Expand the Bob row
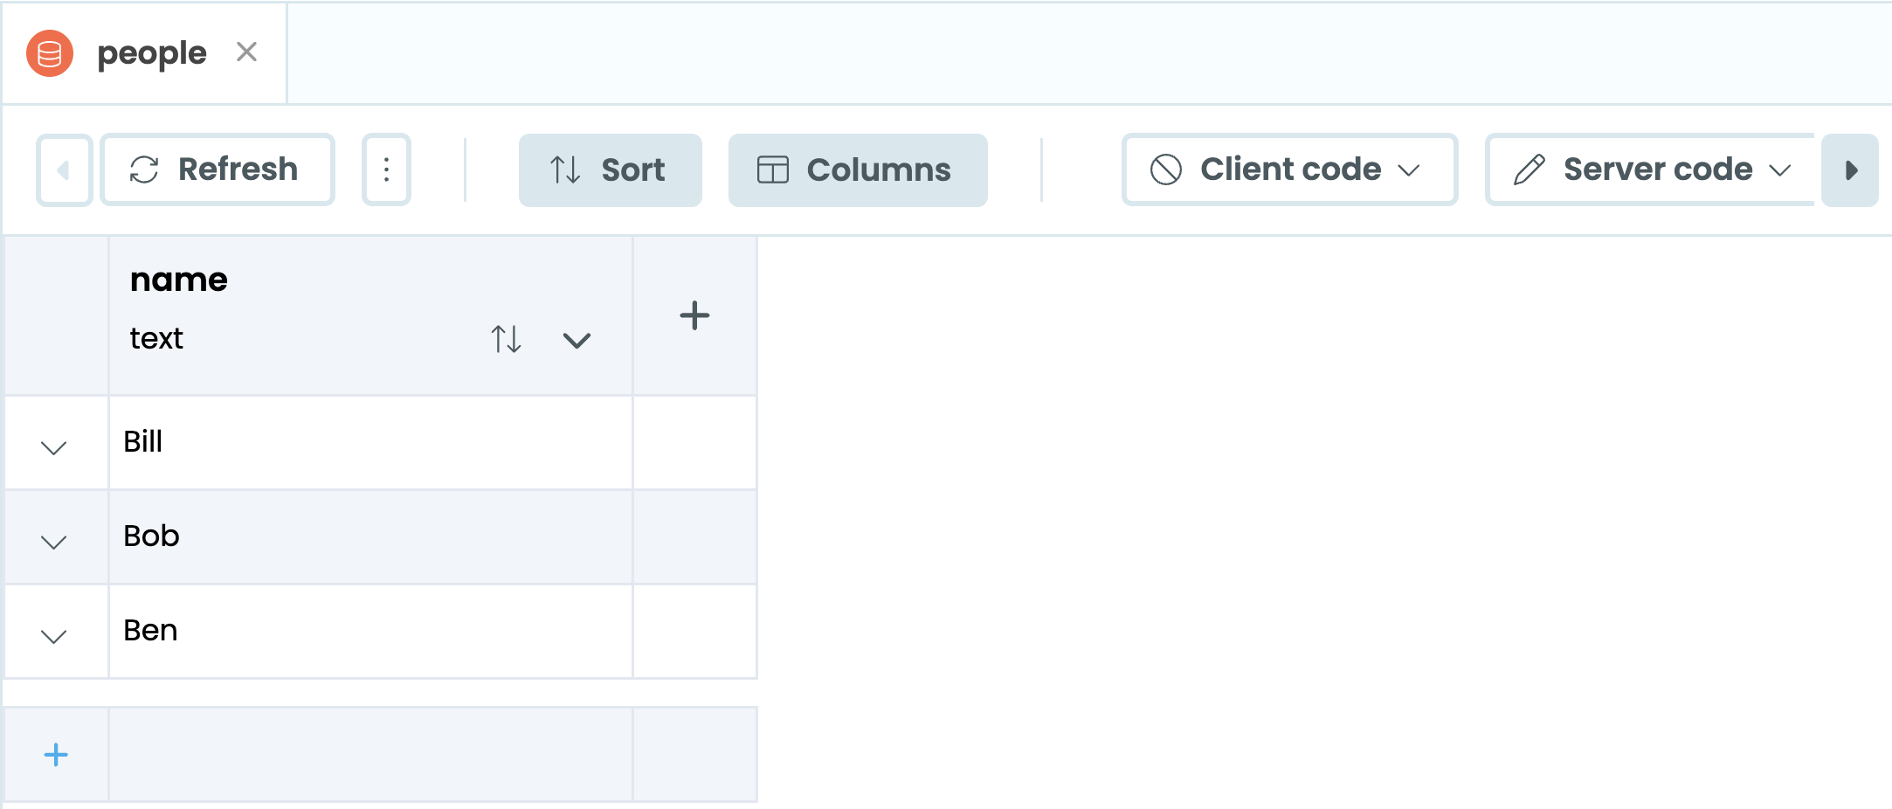 pyautogui.click(x=54, y=542)
